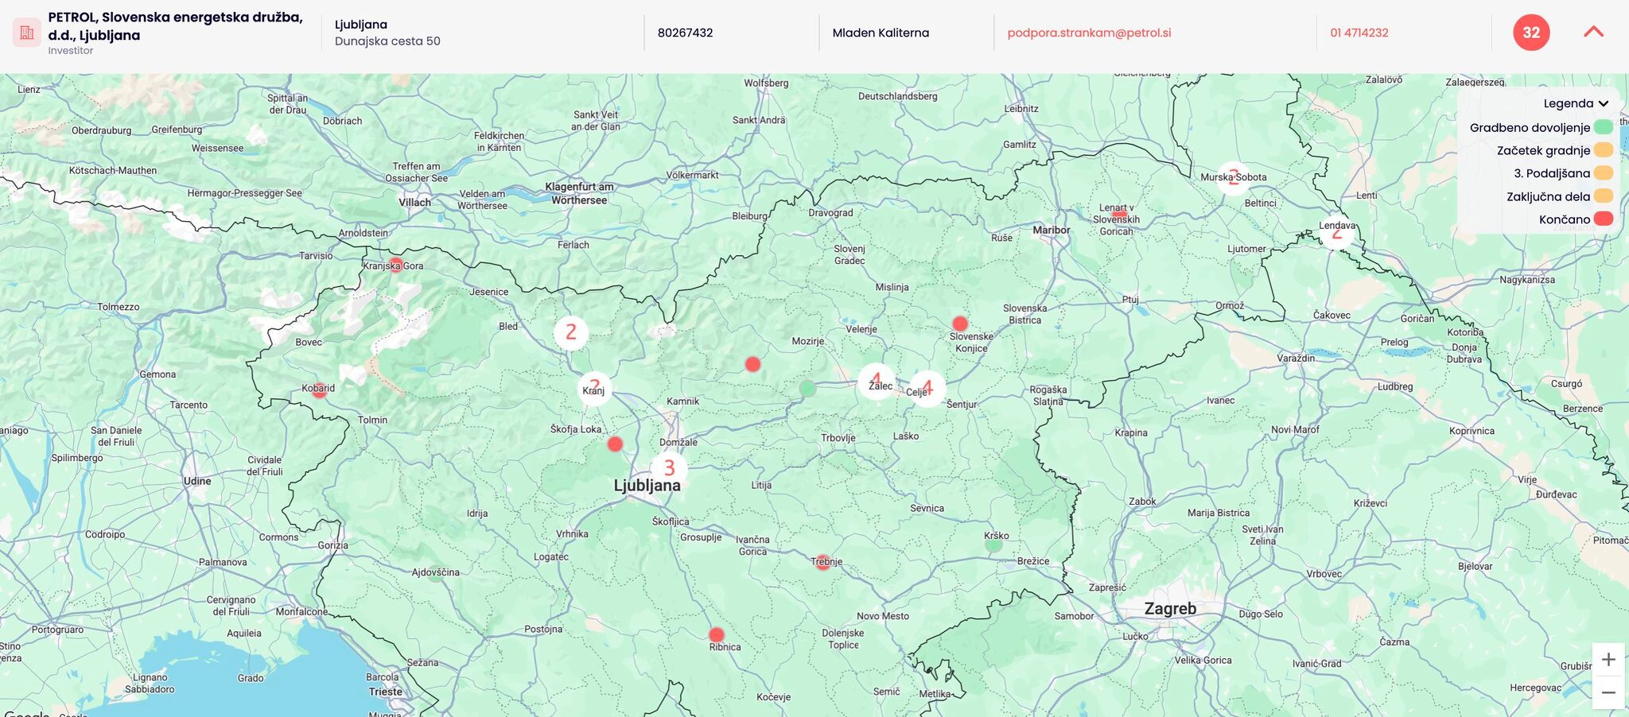Select red marker at Kranjska Gora
1629x717 pixels.
point(395,265)
